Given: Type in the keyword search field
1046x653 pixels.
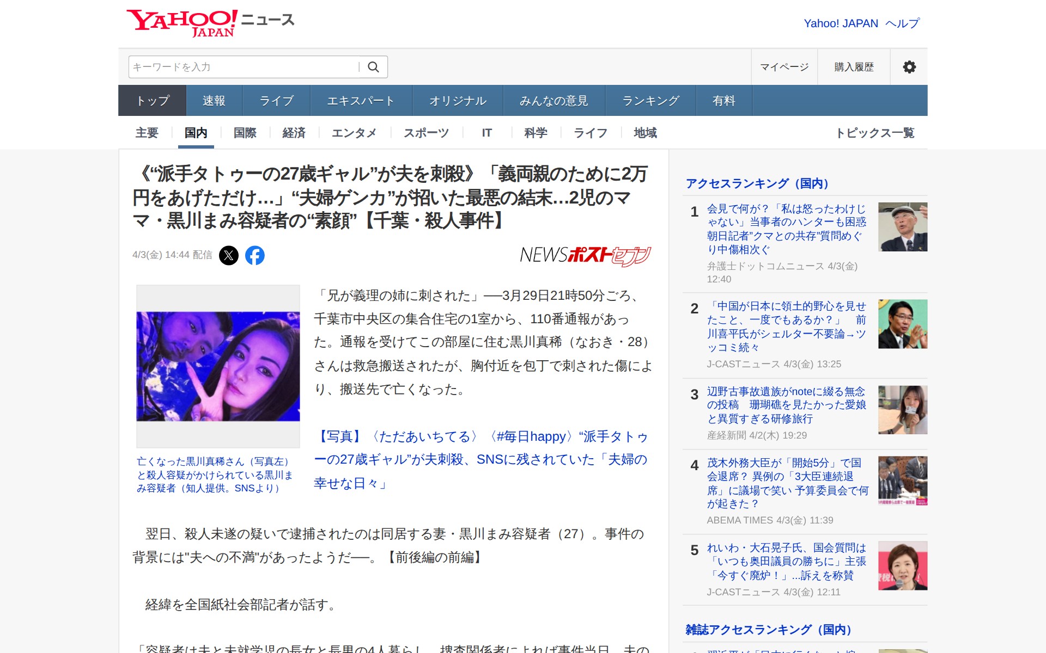Looking at the screenshot, I should [x=242, y=67].
